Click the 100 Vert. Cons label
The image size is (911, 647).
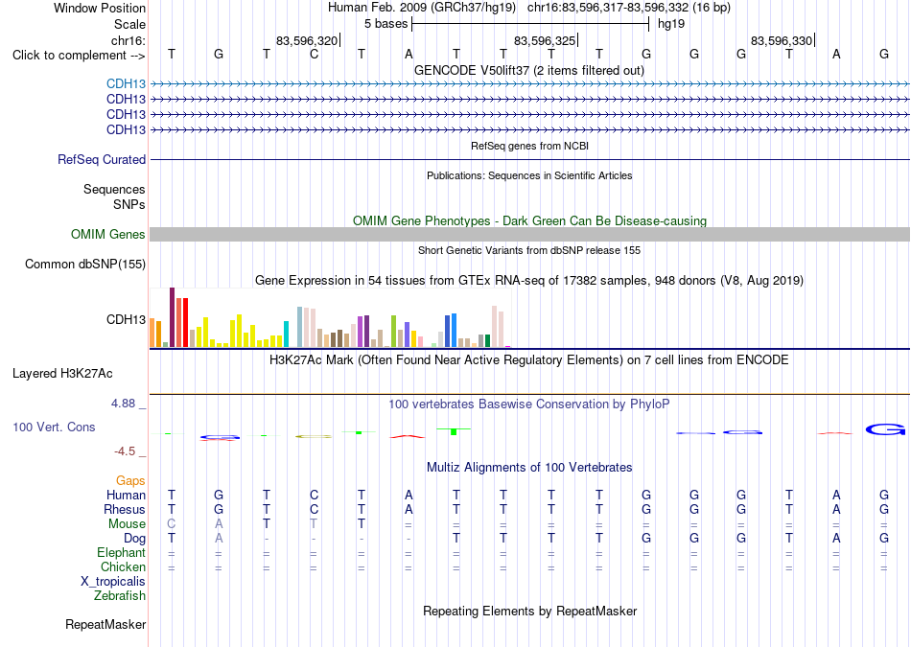click(54, 427)
